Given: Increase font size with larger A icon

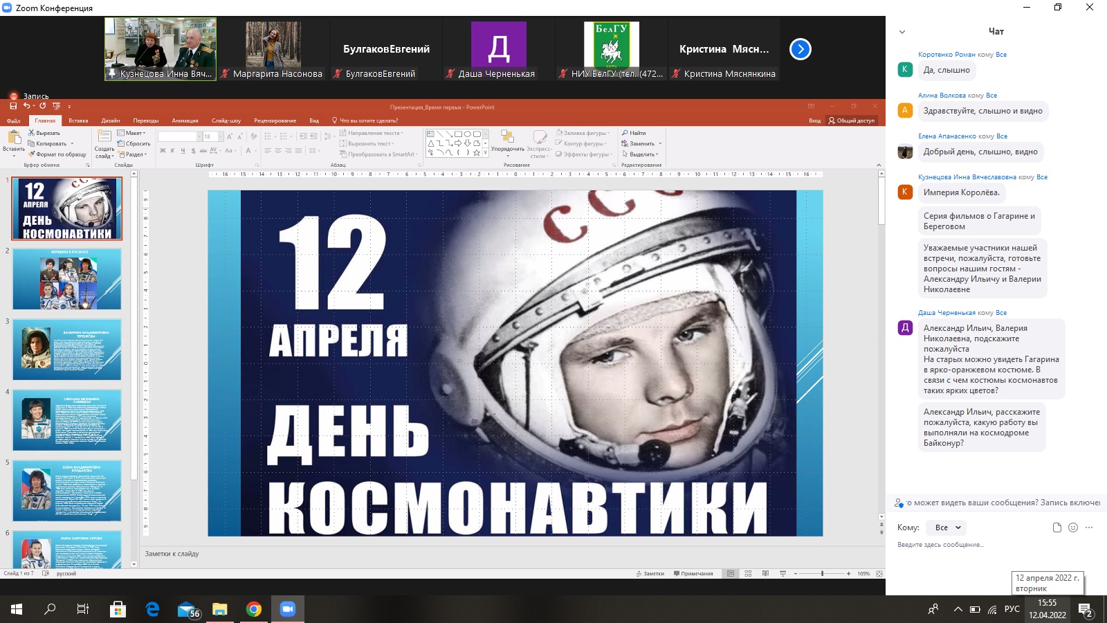Looking at the screenshot, I should pyautogui.click(x=230, y=136).
